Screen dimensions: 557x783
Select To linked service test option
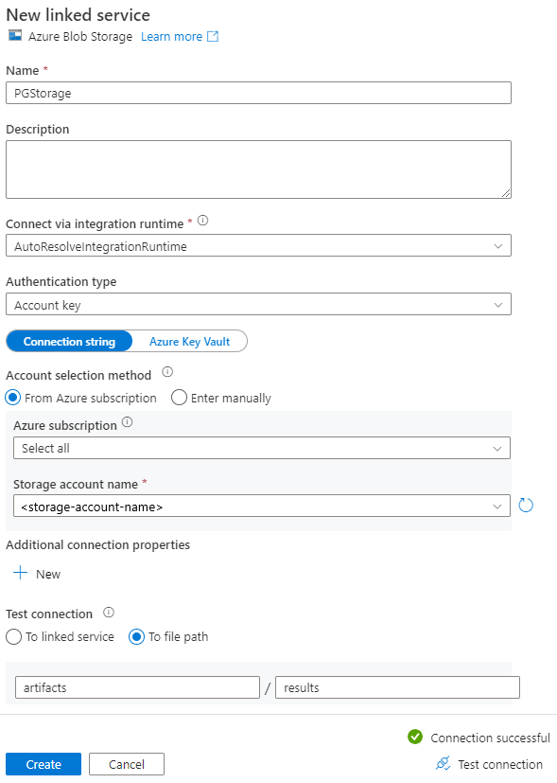click(13, 637)
